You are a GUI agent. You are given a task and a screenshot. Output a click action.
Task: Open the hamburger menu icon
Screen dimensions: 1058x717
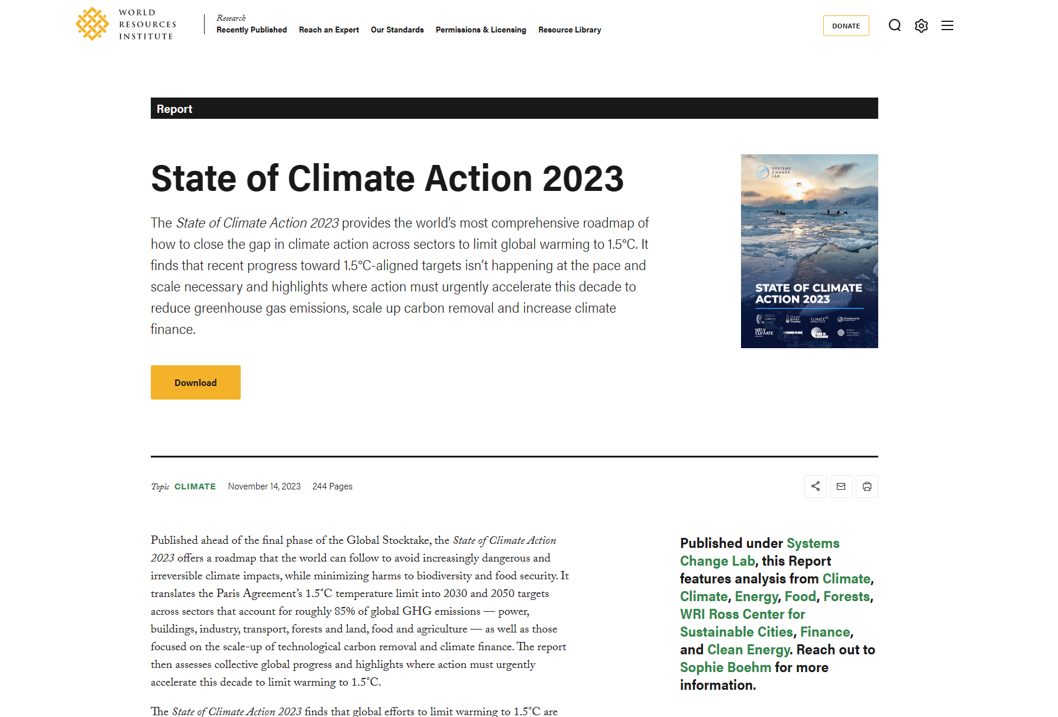click(947, 25)
